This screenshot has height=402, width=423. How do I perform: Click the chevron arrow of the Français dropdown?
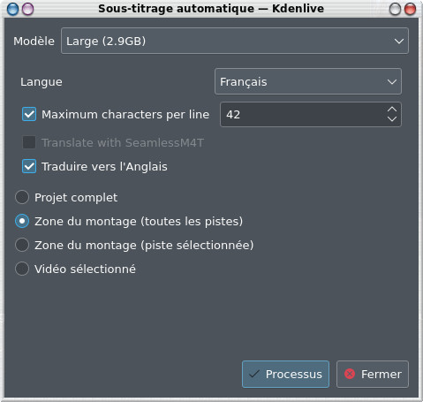392,82
